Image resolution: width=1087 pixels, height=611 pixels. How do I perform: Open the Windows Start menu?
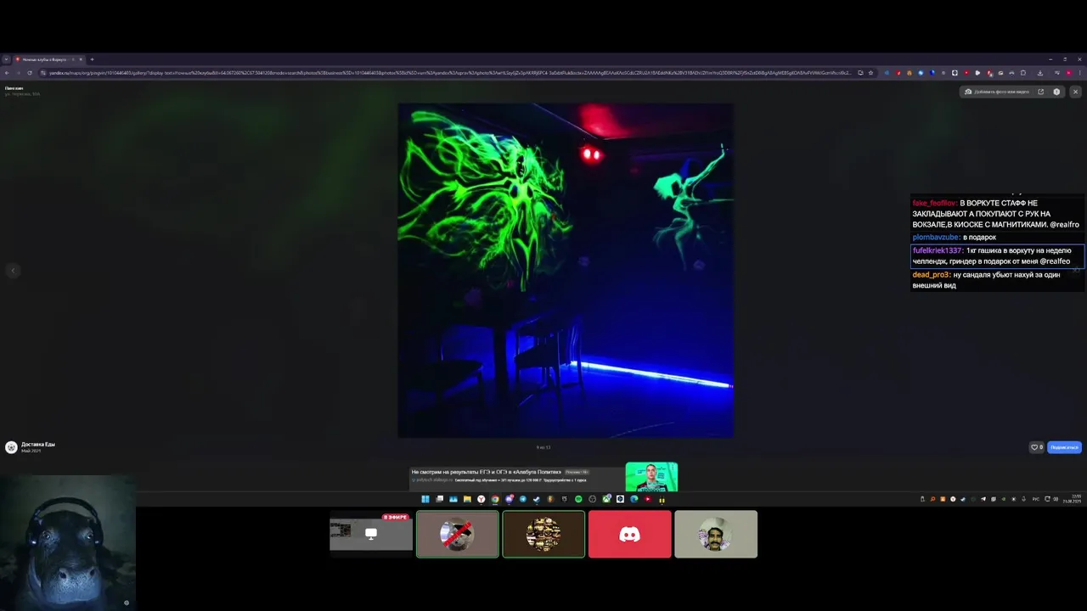pyautogui.click(x=425, y=499)
